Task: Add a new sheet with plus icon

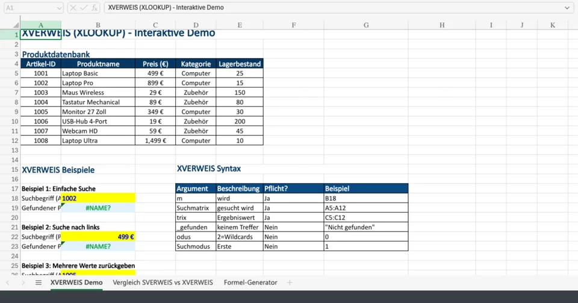Action: pos(290,283)
